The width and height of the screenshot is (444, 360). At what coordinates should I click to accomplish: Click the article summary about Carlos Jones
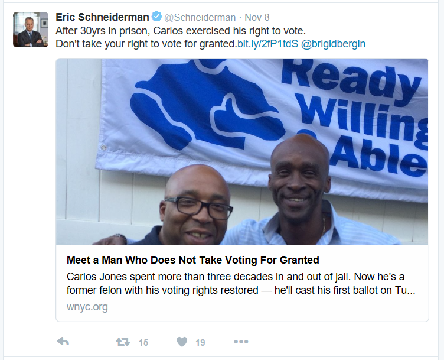click(x=241, y=283)
